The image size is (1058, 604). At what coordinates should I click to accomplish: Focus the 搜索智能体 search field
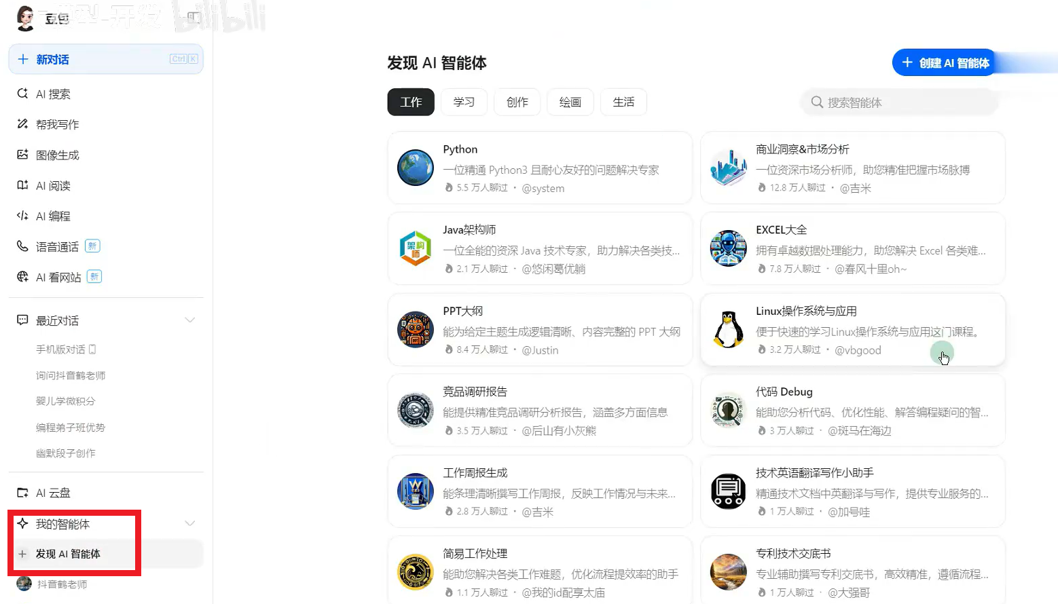click(x=900, y=102)
